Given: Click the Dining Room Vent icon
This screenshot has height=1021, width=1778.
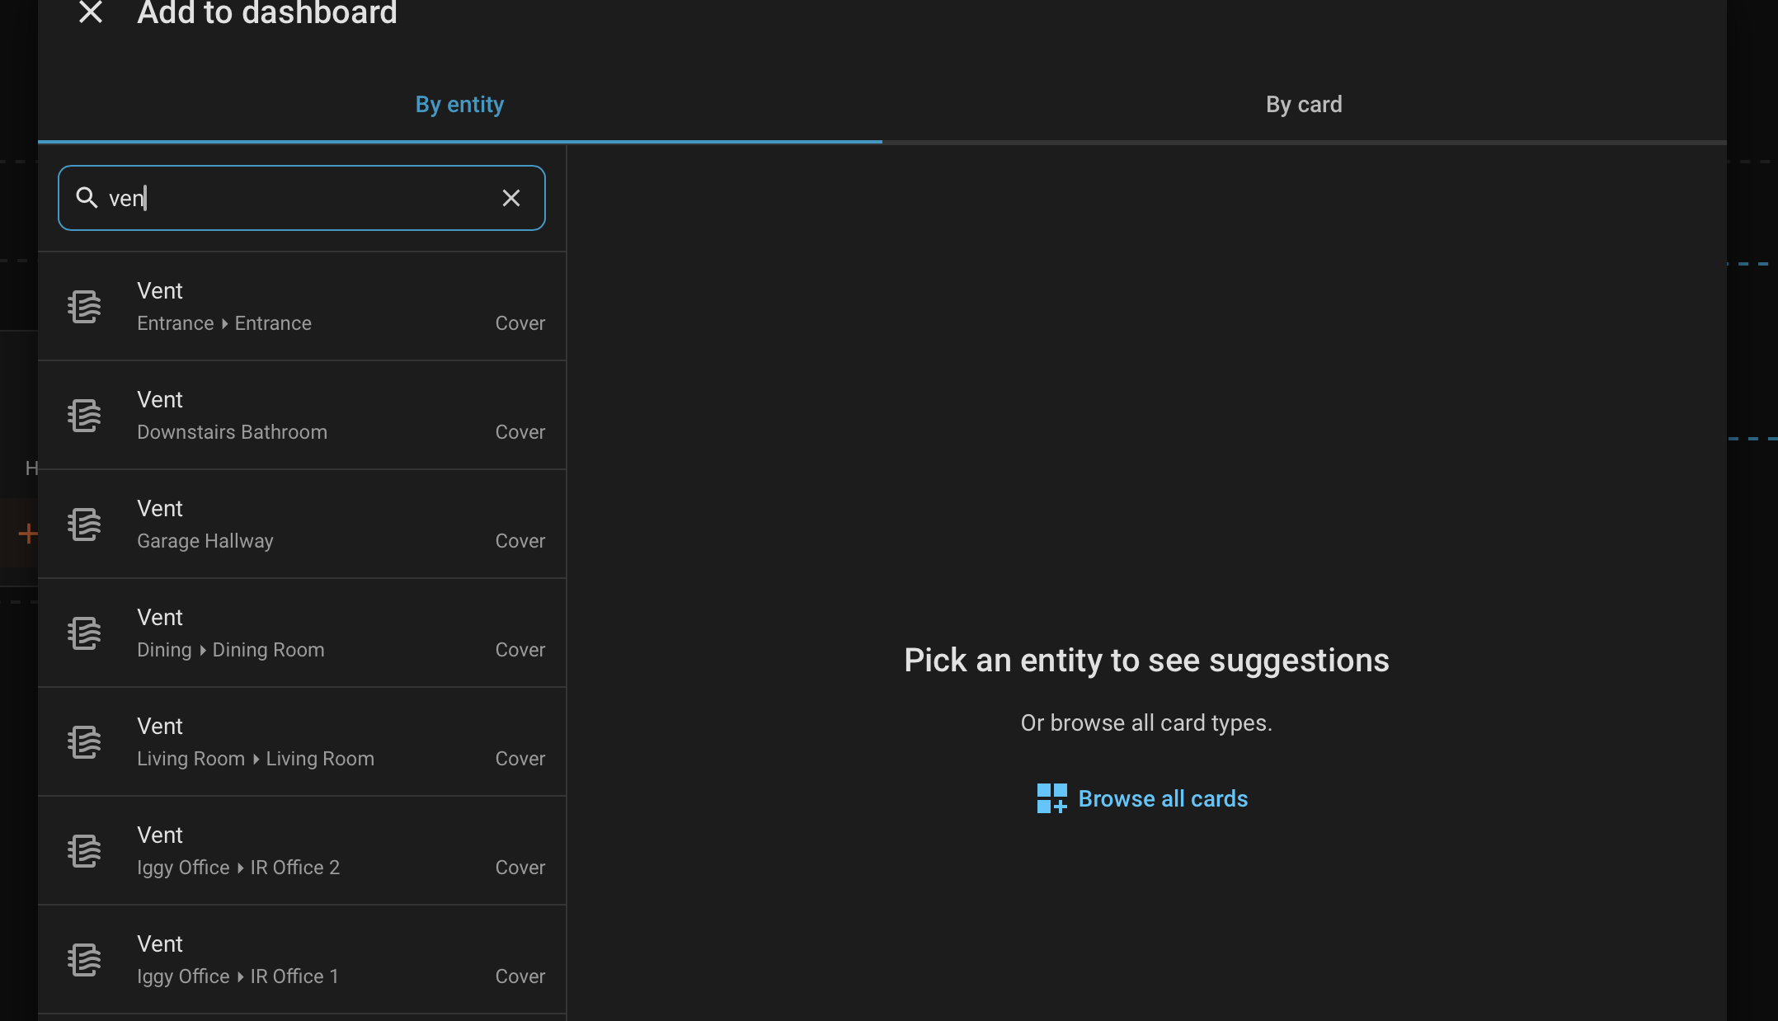Looking at the screenshot, I should point(84,633).
